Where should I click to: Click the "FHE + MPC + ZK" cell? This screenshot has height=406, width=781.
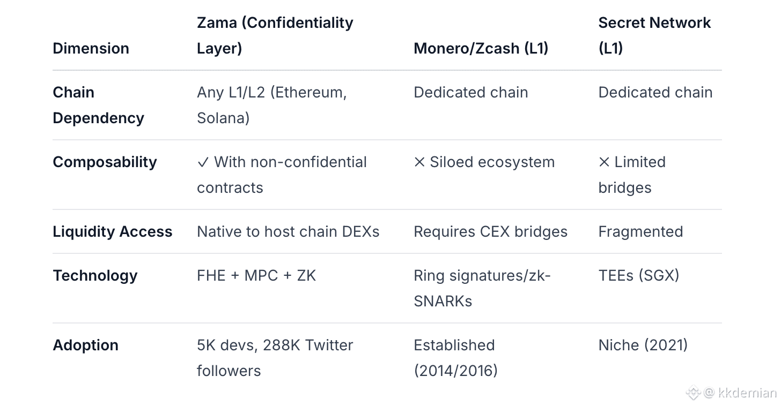256,275
